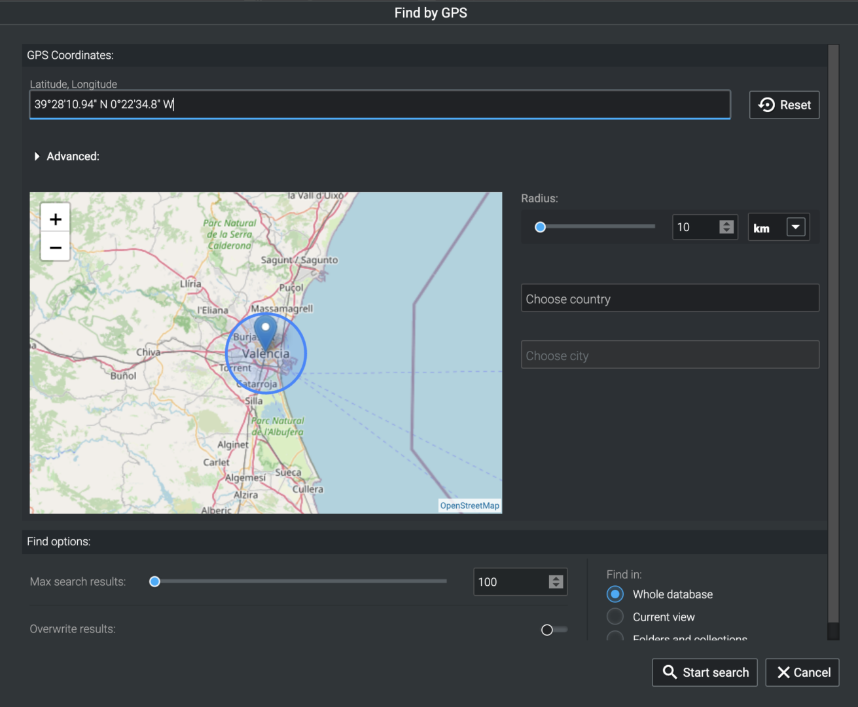Image resolution: width=858 pixels, height=707 pixels.
Task: Choose the Folders and collections option
Action: (615, 637)
